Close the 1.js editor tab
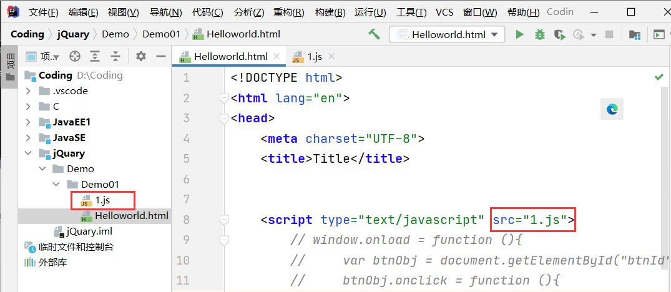The width and height of the screenshot is (671, 292). [330, 56]
